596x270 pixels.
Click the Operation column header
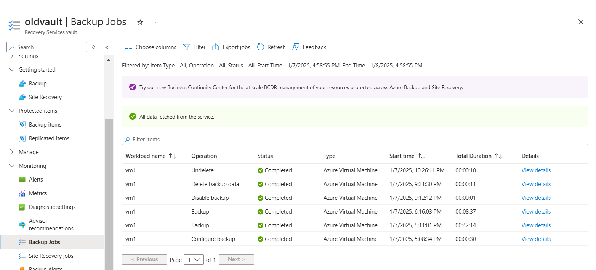click(x=204, y=156)
